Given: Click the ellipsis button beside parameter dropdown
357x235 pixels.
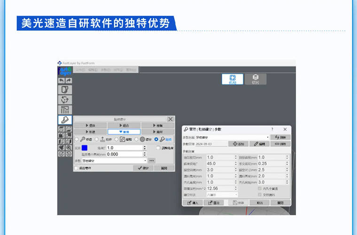Looking at the screenshot, I should [152, 160].
